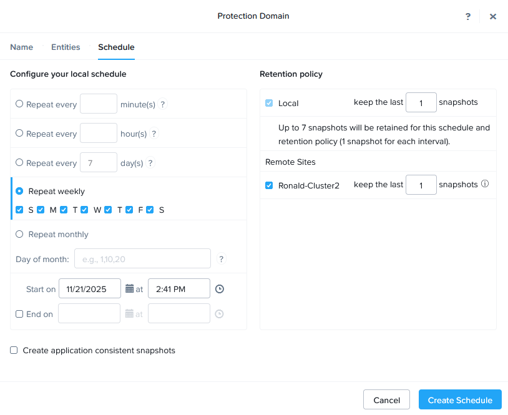Screen dimensions: 508x415
Task: Click the Local keep the last snapshots field
Action: [421, 102]
